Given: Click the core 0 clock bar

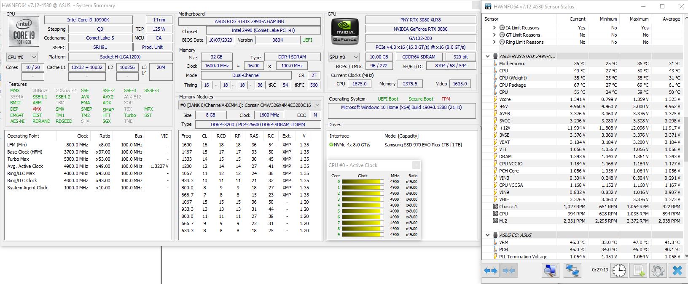Looking at the screenshot, I should pos(363,182).
